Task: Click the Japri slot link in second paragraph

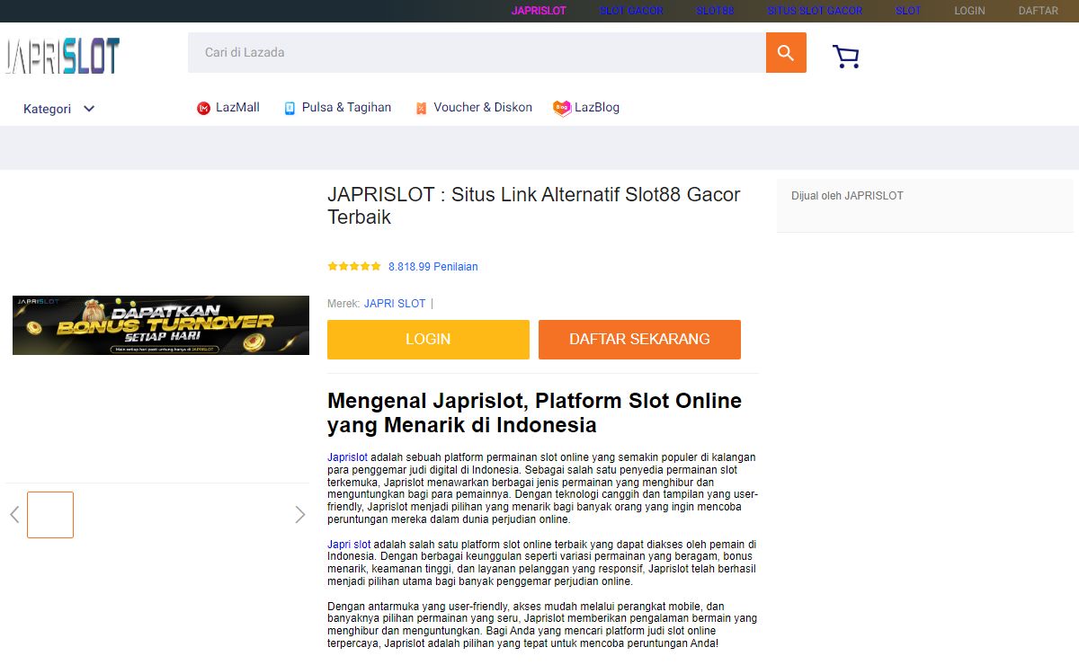Action: point(349,545)
